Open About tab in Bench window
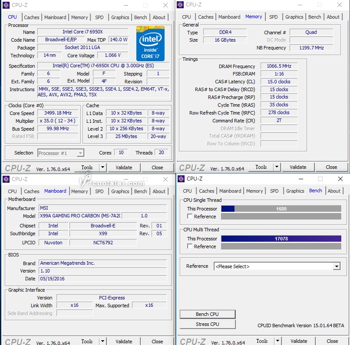The height and width of the screenshot is (345, 350). 334,191
